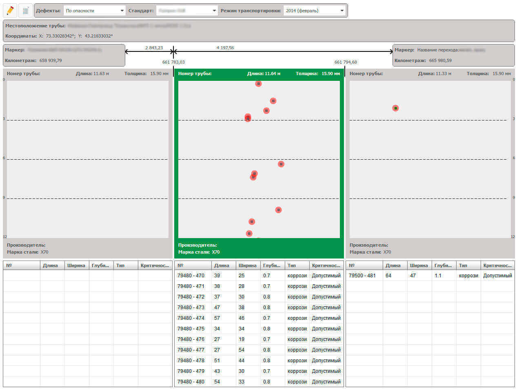The height and width of the screenshot is (390, 519).
Task: Sort by Длина in the 79480 defects table
Action: [224, 265]
